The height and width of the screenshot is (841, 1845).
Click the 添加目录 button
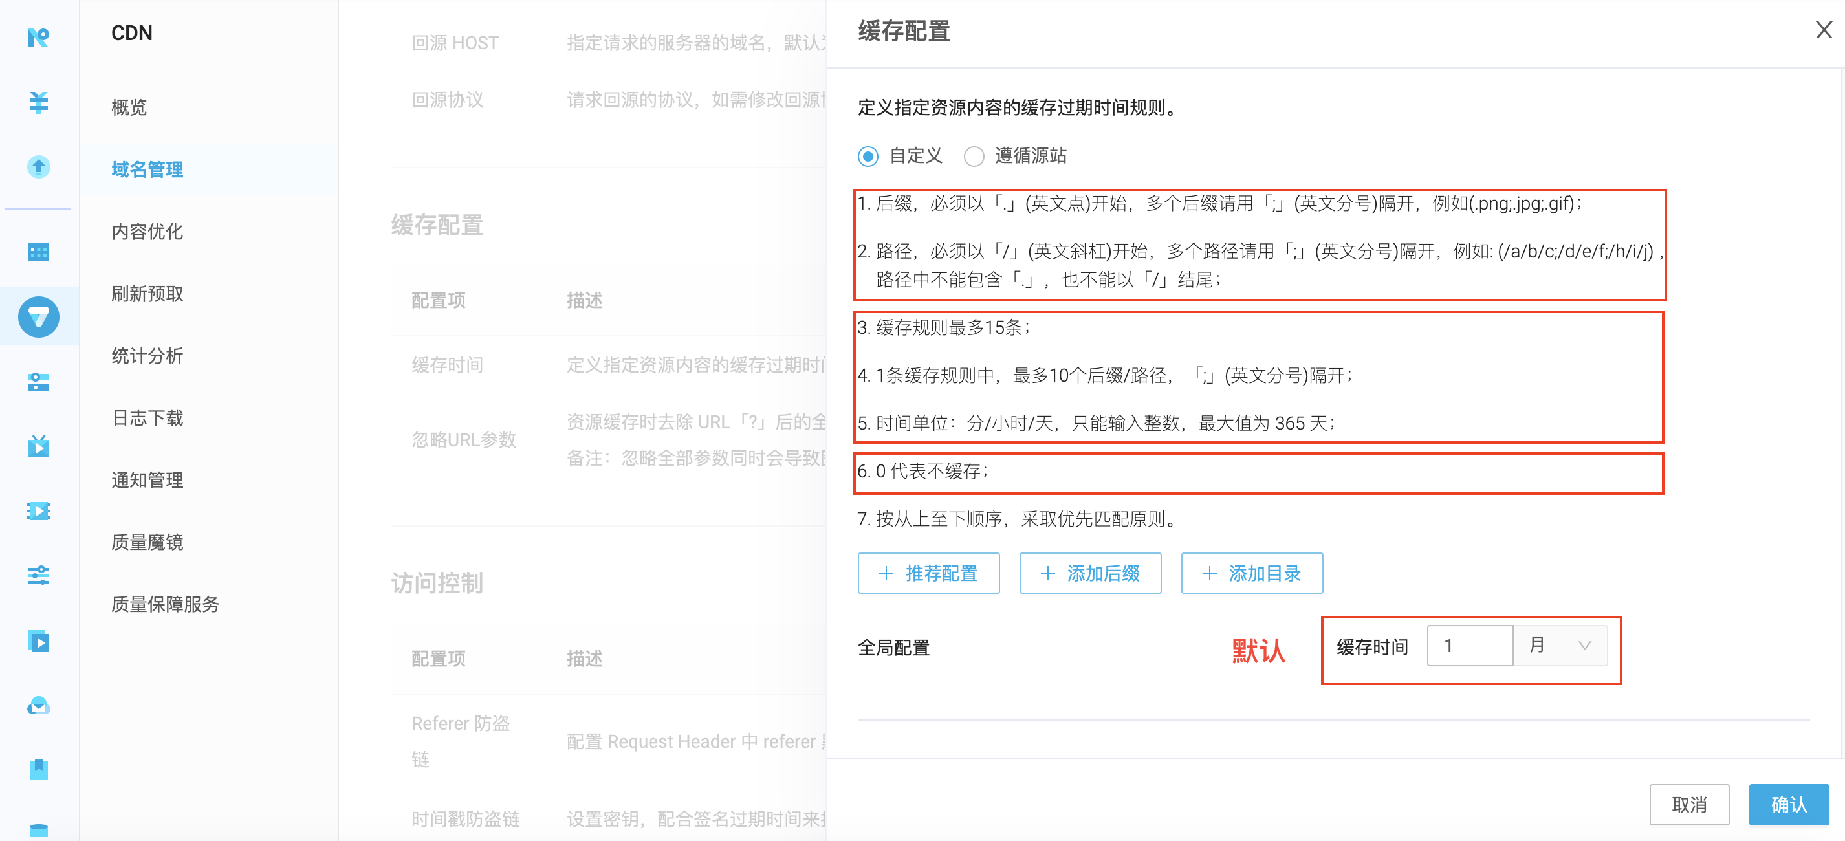[x=1252, y=573]
